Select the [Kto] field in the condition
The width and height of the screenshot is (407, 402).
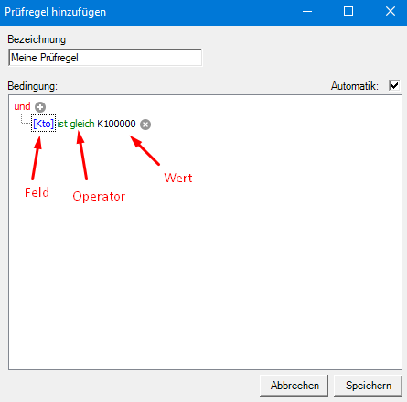click(44, 124)
